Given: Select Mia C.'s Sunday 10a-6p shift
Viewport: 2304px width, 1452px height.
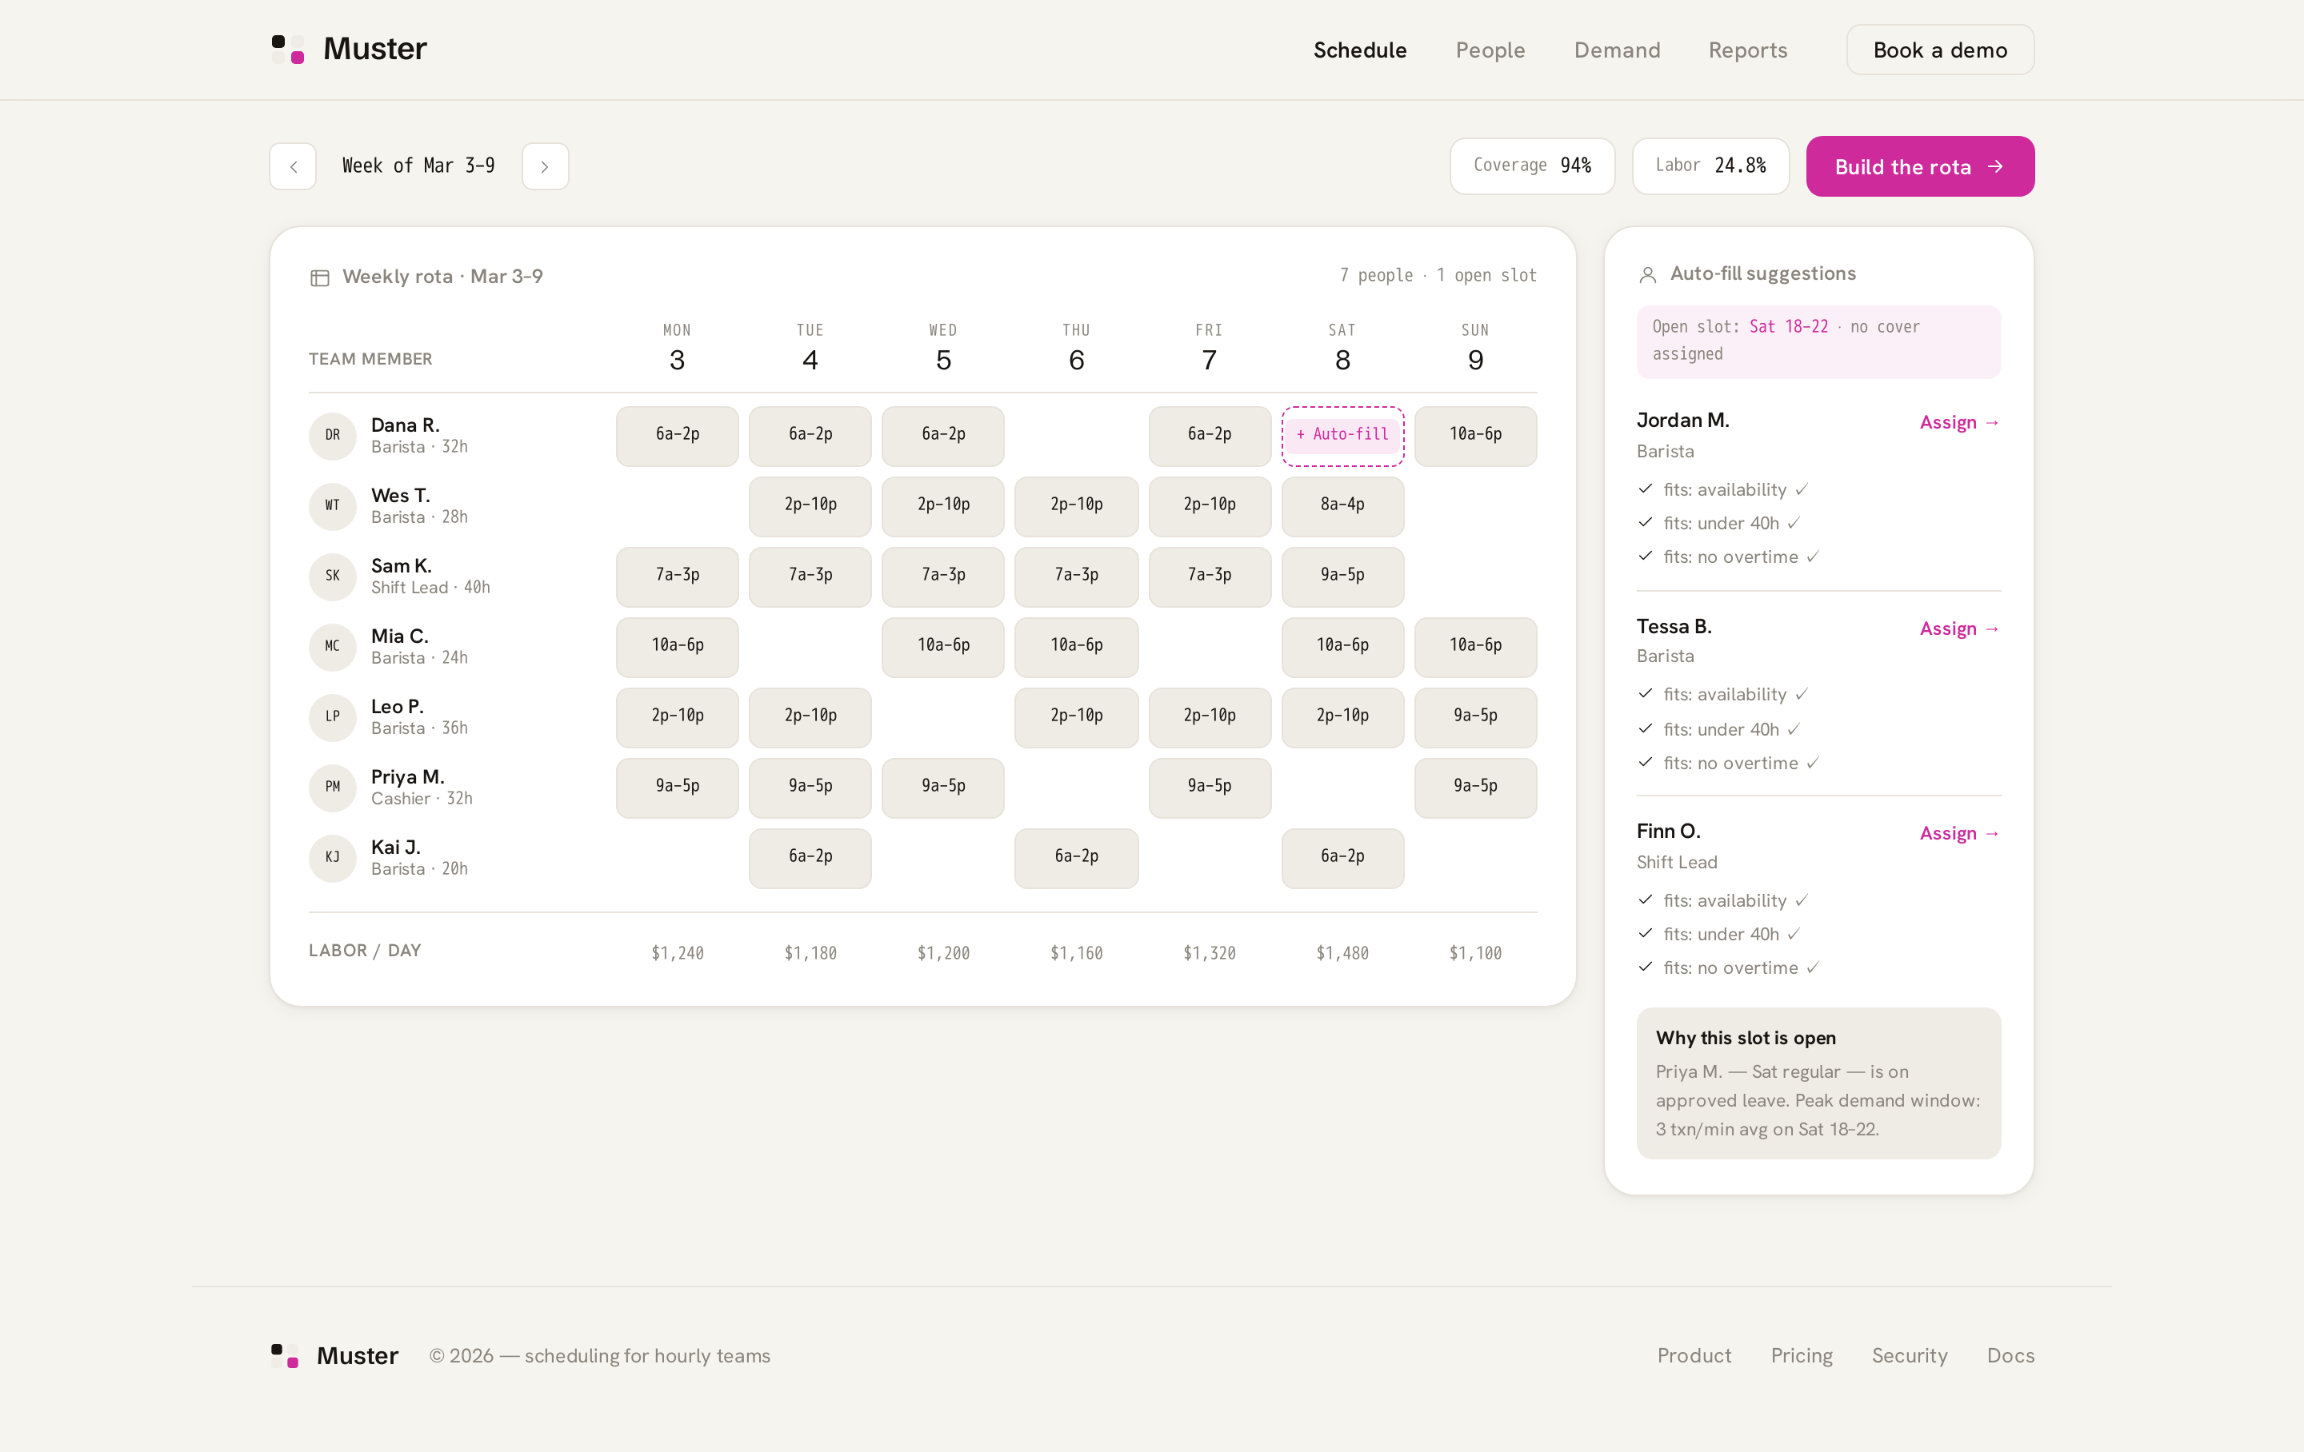Looking at the screenshot, I should click(x=1475, y=646).
